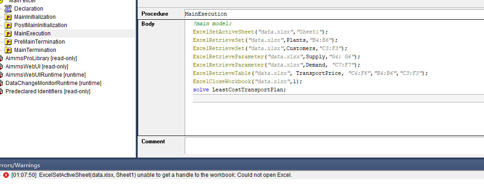Click the MainInitialization procedure icon
This screenshot has width=484, height=192.
[8, 17]
